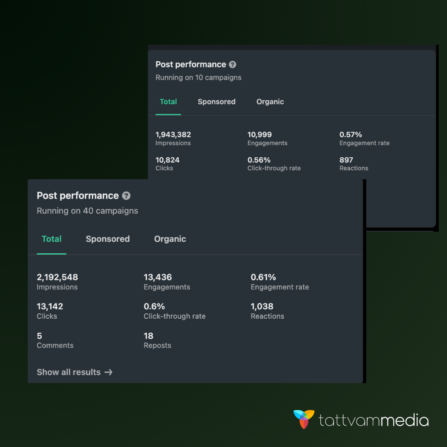Viewport: 447px width, 447px height.
Task: Open help icon on 40 campaigns panel
Action: [126, 195]
